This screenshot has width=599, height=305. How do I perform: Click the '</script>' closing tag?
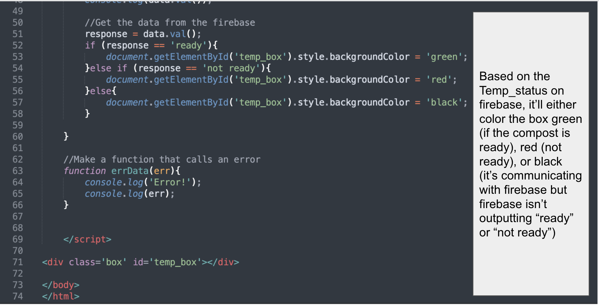pos(87,239)
